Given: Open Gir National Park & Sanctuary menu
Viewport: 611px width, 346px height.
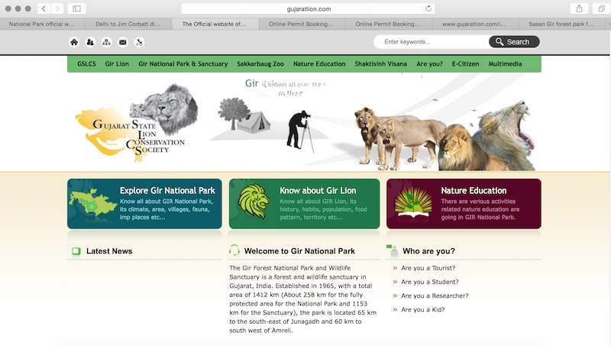Looking at the screenshot, I should (183, 64).
